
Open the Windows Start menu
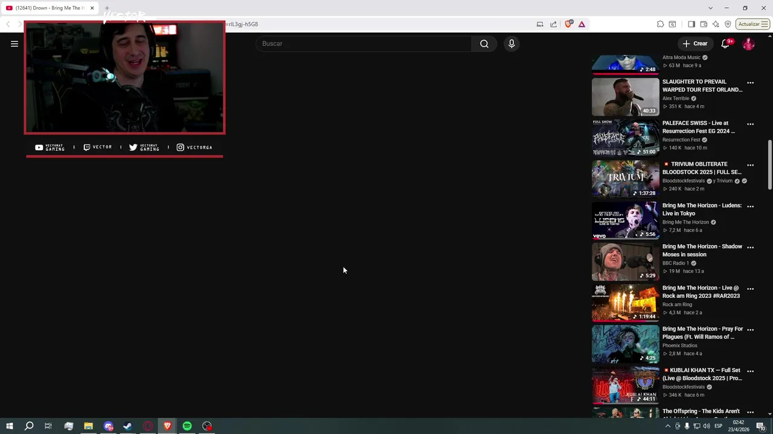coord(9,426)
